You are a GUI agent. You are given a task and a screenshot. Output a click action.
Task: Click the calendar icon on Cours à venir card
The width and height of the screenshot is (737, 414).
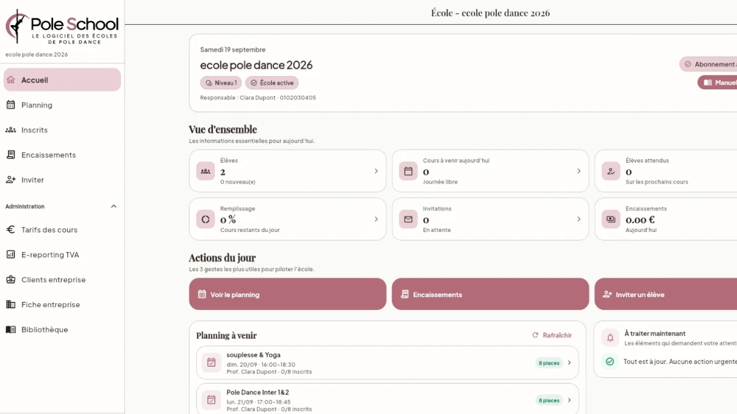tap(408, 171)
